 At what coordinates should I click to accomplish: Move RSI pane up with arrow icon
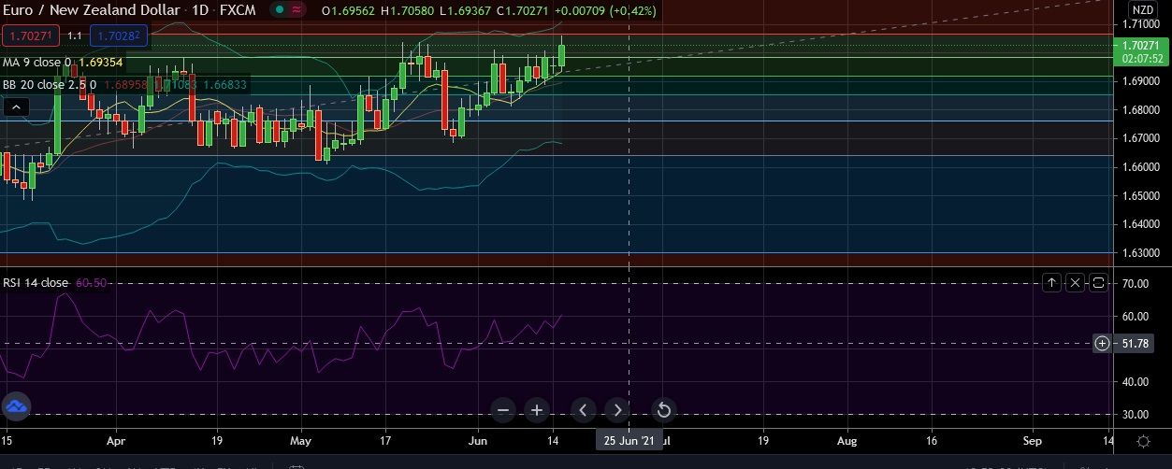point(1052,282)
